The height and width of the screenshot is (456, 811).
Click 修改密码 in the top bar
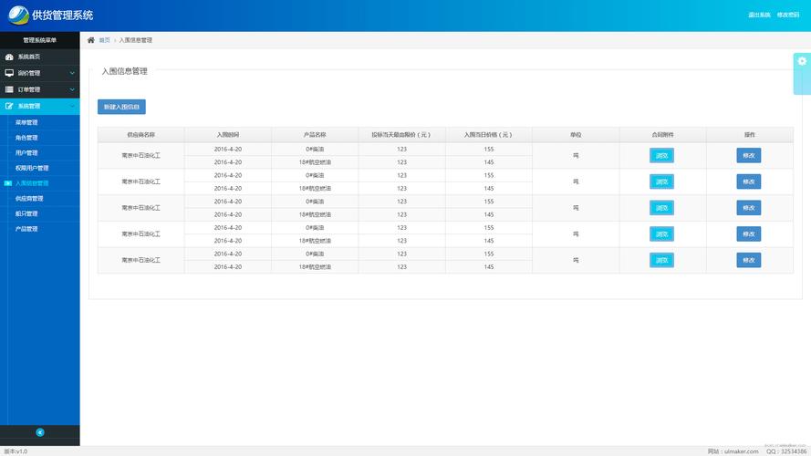tap(787, 15)
